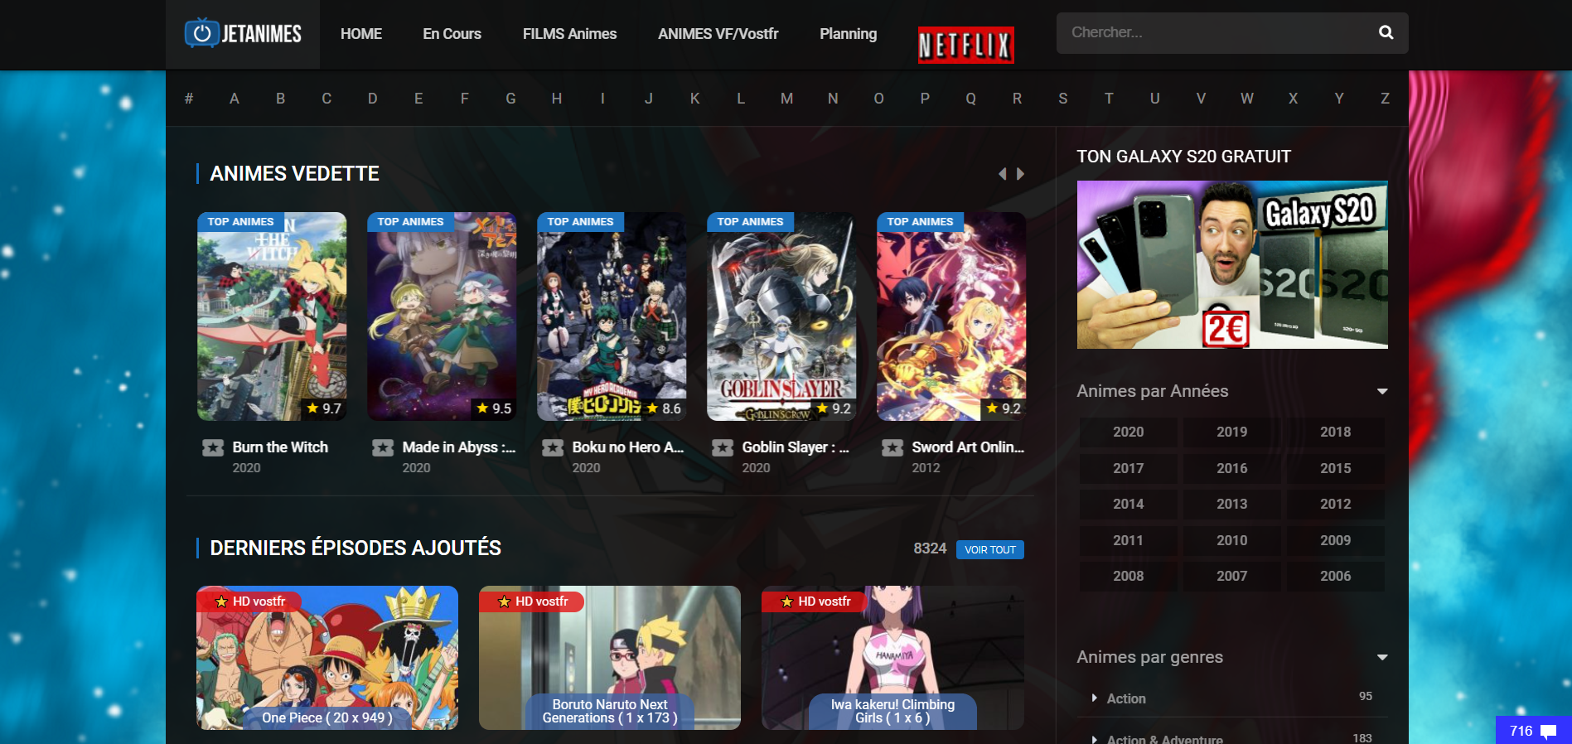The image size is (1572, 744).
Task: Filter animes by year 2006
Action: tap(1335, 576)
